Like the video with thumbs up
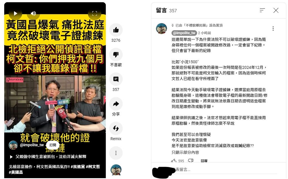 (x=116, y=30)
